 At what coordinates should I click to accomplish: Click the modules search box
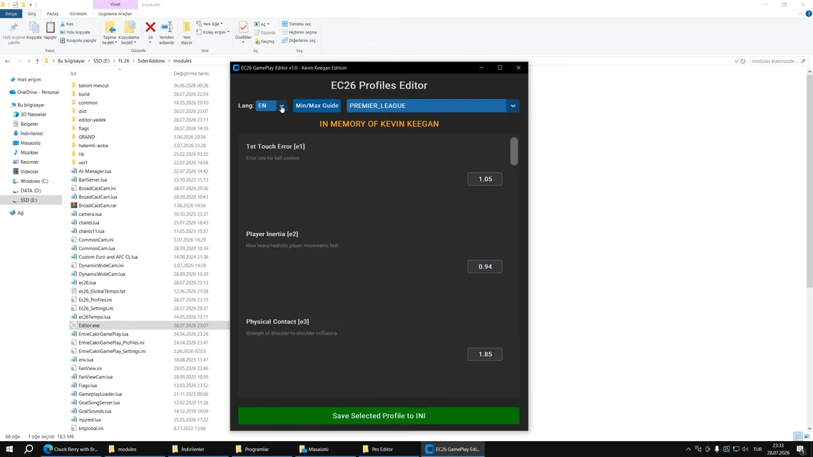778,61
